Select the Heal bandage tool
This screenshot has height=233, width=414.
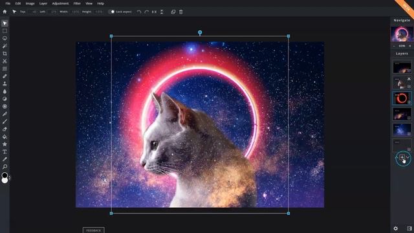[x=5, y=76]
